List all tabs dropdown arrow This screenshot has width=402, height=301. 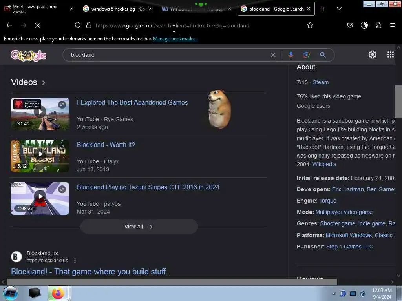click(339, 9)
